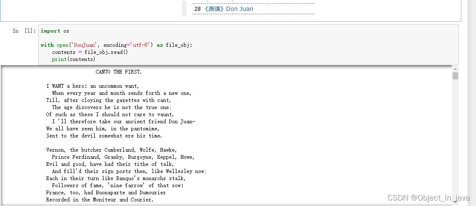The height and width of the screenshot is (206, 476).
Task: Click the In [1] cell prompt
Action: (24, 31)
